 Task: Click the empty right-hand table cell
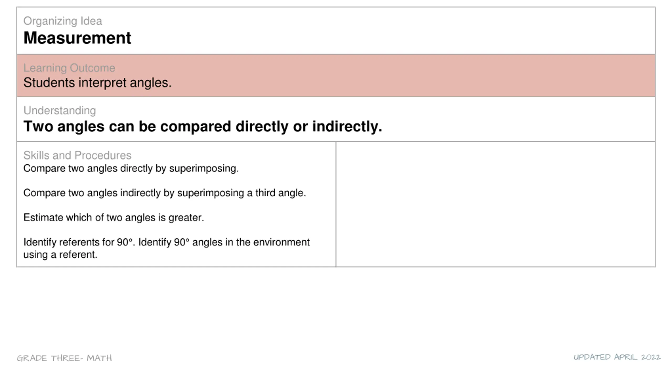(x=495, y=204)
